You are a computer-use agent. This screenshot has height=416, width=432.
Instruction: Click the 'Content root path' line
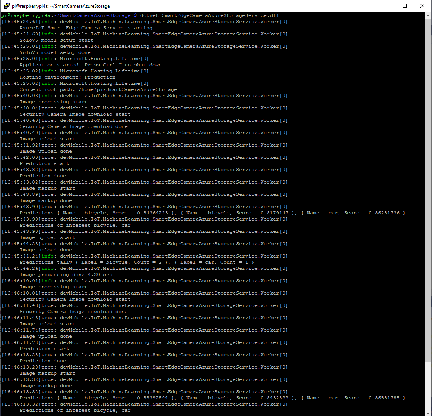[98, 89]
